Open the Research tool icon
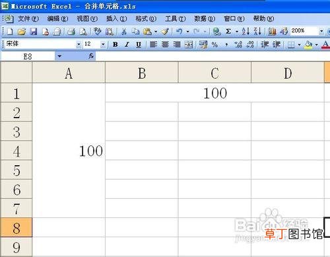 [x=110, y=32]
